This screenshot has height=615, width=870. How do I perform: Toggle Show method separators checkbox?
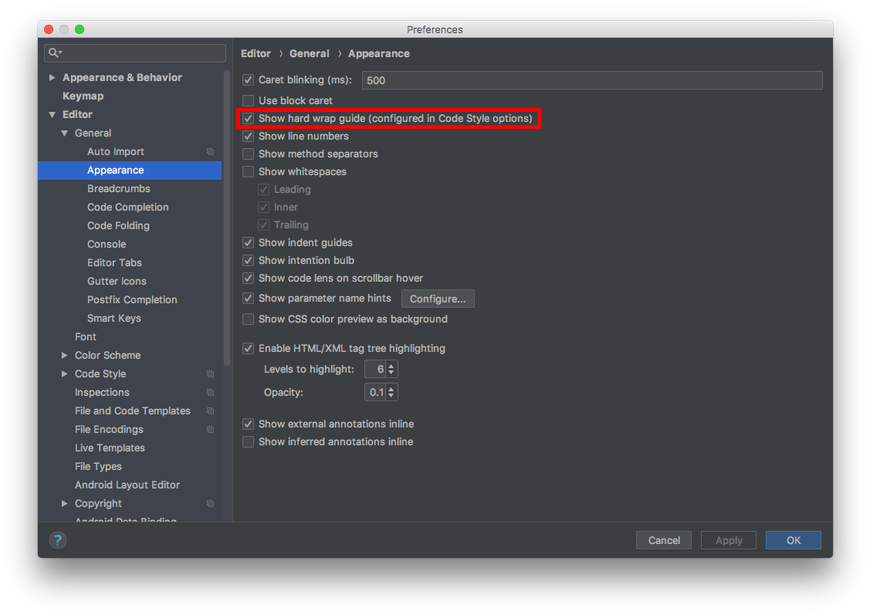pos(249,154)
